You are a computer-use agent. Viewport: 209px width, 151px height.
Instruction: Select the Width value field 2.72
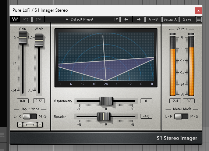tap(39, 101)
